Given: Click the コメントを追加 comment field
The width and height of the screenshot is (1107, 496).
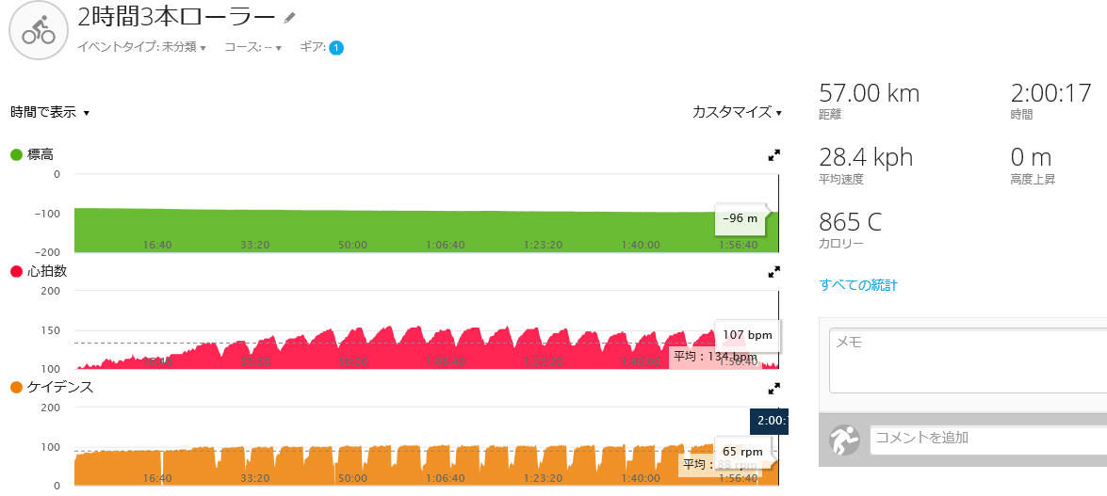Looking at the screenshot, I should [988, 438].
